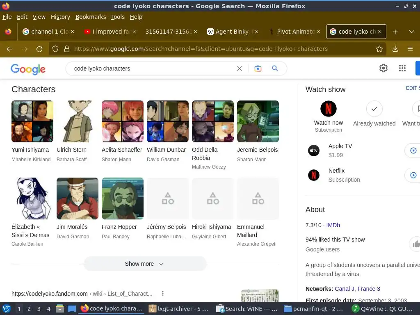
Task: View site security info via padlock icon
Action: (x=67, y=49)
